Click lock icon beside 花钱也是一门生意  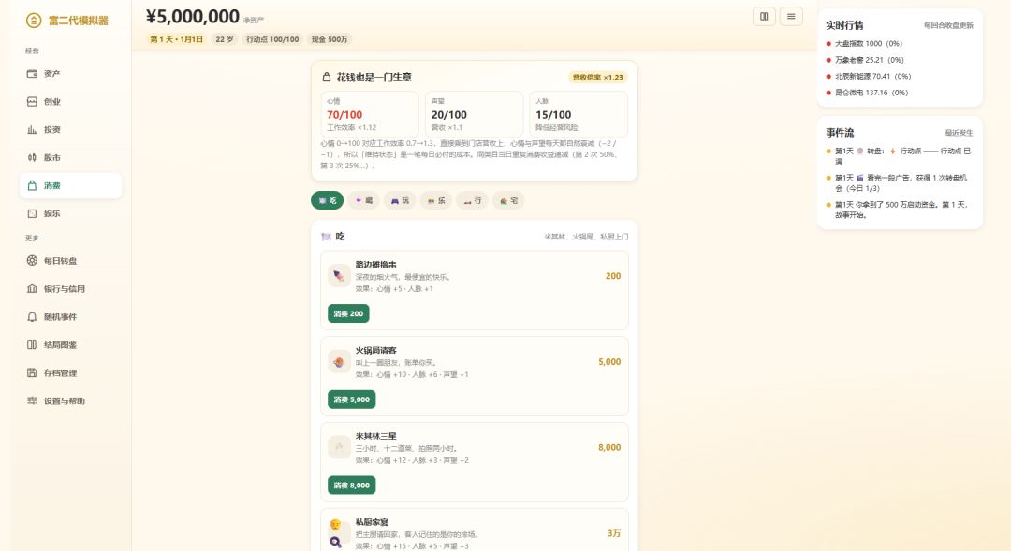(327, 77)
